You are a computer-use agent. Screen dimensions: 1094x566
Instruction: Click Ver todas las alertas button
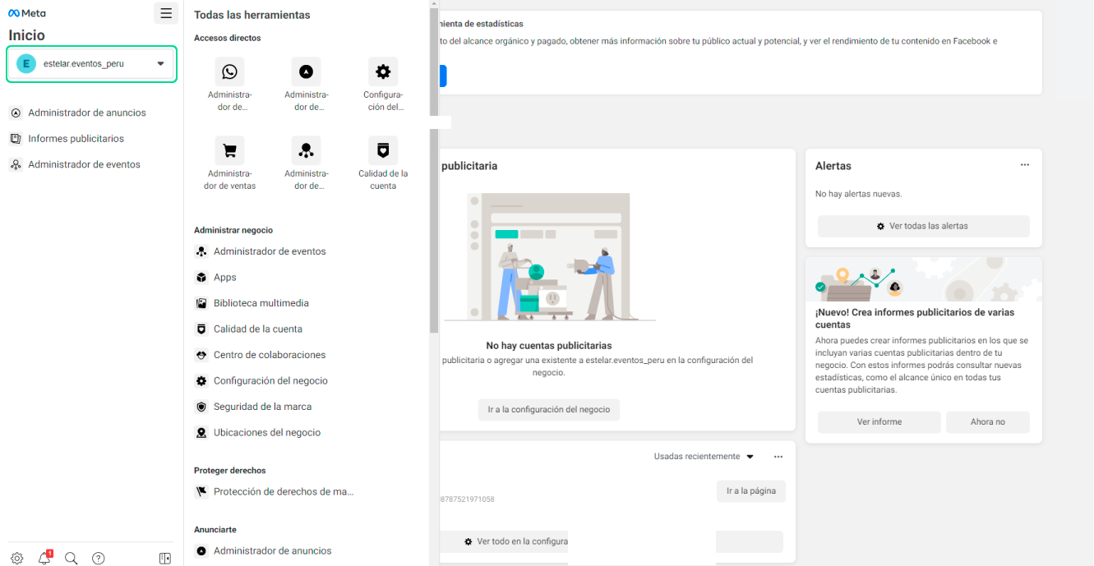923,226
